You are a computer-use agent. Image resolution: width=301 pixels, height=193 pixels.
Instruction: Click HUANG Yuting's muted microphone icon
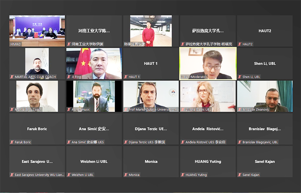[x=183, y=175]
